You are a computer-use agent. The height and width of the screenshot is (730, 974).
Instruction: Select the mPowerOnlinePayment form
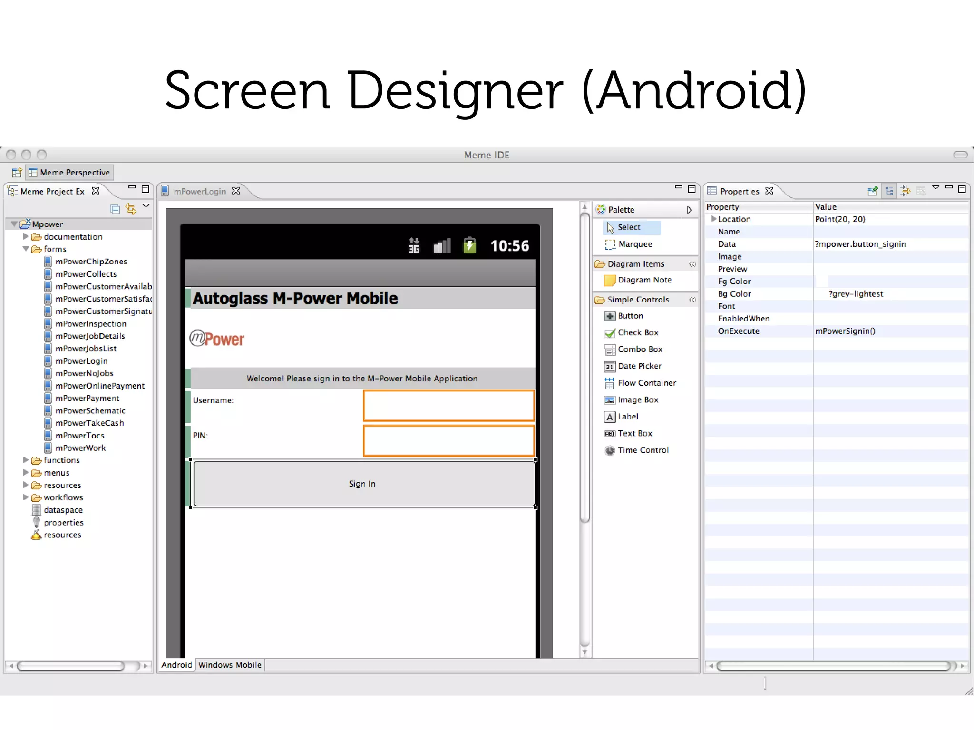point(100,385)
